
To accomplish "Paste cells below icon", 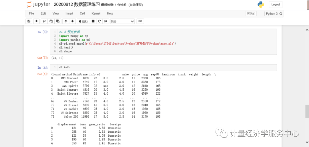I will point(58,21).
